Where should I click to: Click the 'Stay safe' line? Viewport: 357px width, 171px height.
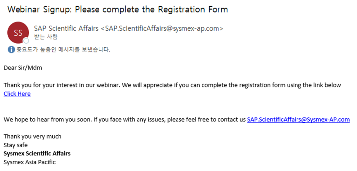click(x=16, y=145)
